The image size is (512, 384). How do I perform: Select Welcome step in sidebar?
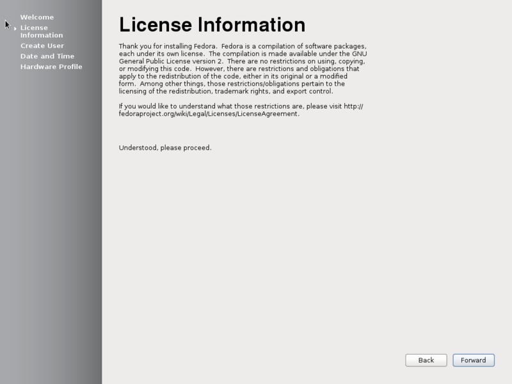[37, 17]
